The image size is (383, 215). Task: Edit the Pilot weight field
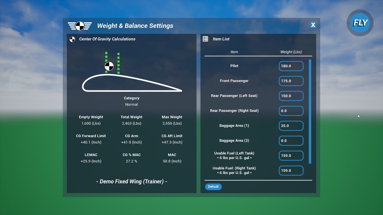coord(291,66)
